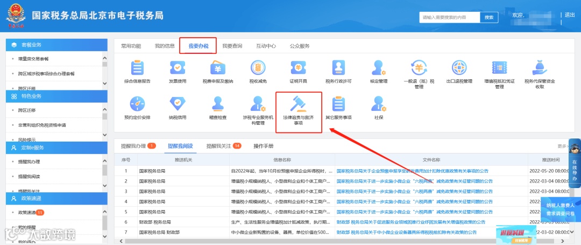This screenshot has height=245, width=581.
Task: Open 预约定价安排 icon
Action: coord(138,104)
